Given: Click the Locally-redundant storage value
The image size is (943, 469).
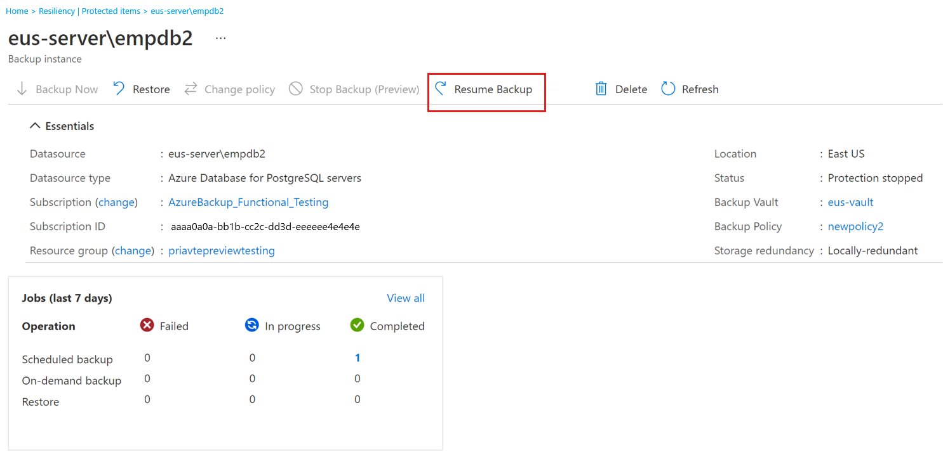Looking at the screenshot, I should click(873, 250).
